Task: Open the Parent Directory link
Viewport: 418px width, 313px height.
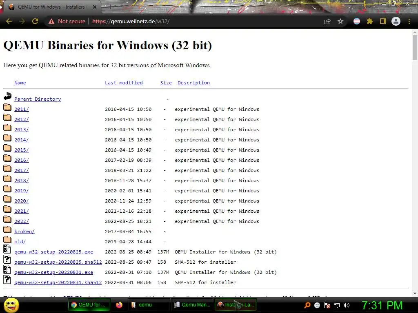Action: [x=38, y=99]
